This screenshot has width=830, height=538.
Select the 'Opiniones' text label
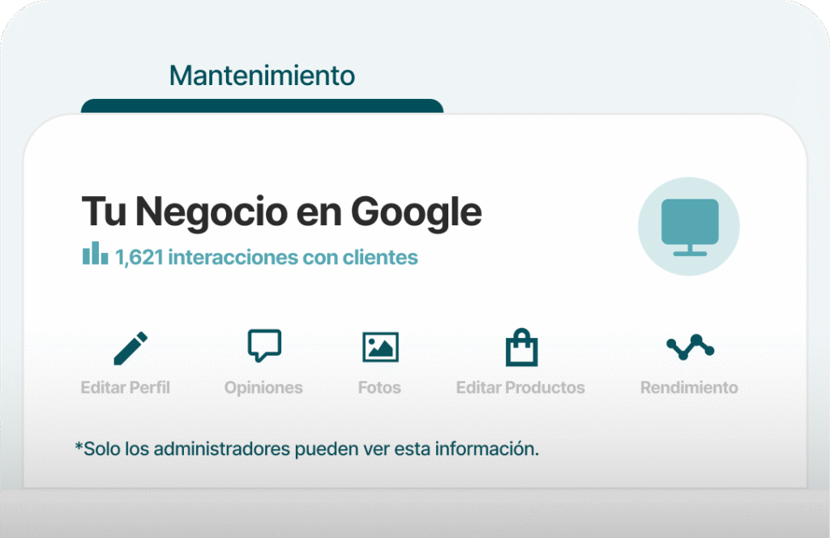[263, 387]
